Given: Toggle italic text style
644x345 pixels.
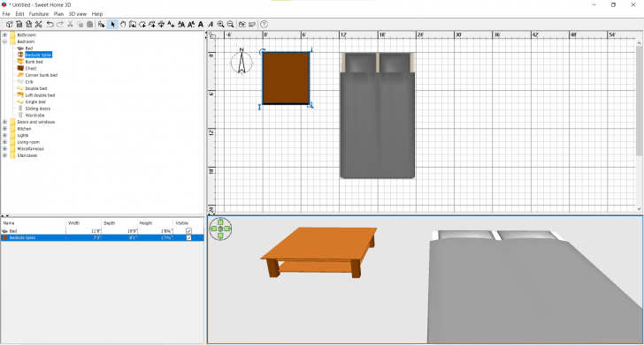Looking at the screenshot, I should (x=211, y=25).
